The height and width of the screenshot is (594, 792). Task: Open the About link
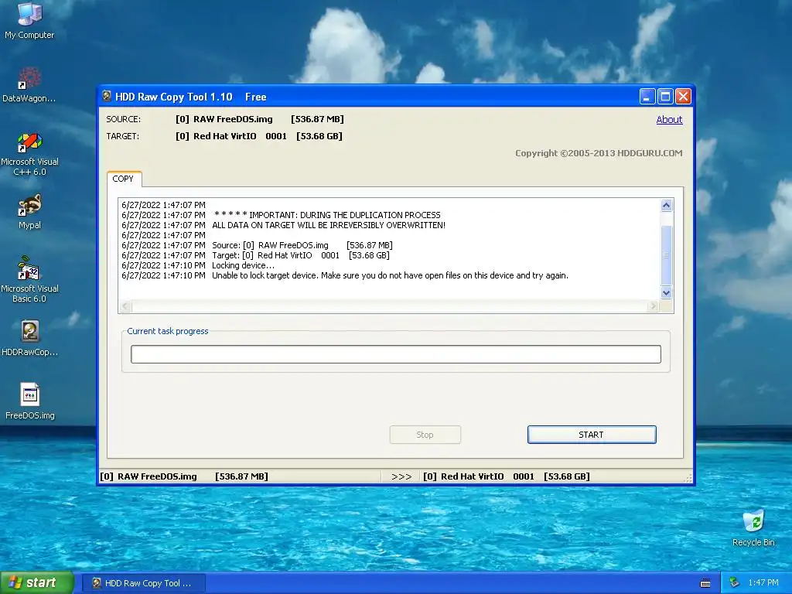click(x=669, y=120)
